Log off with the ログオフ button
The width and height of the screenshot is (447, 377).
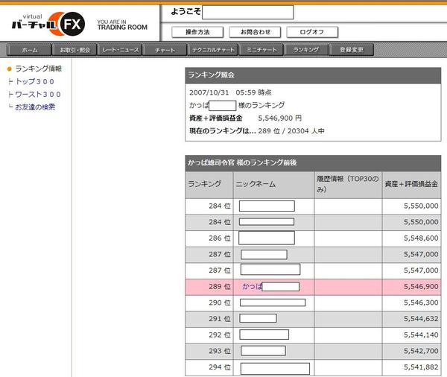pyautogui.click(x=312, y=32)
